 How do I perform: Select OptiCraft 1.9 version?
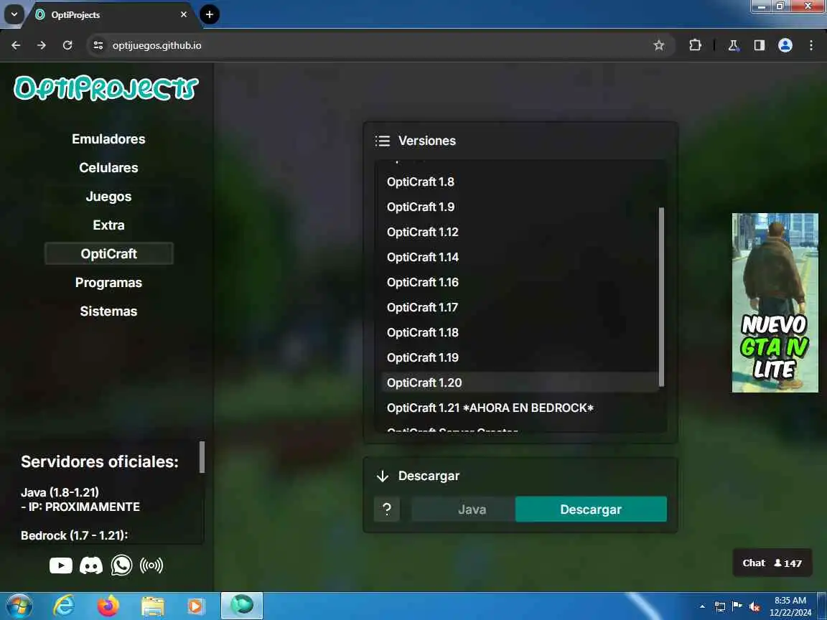(520, 207)
